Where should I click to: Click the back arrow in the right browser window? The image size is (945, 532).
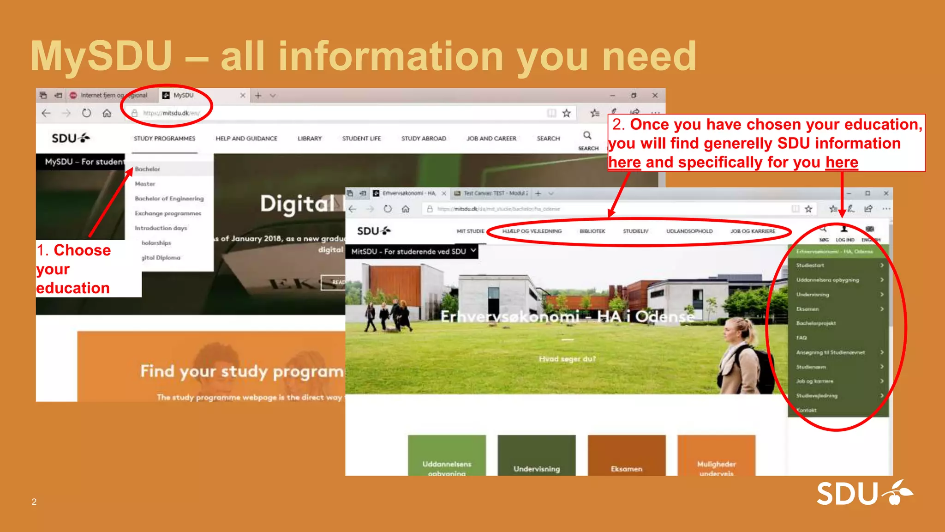pos(353,209)
